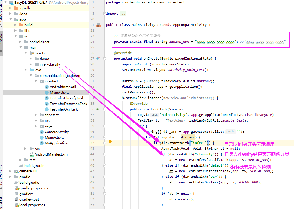Click the assets folder icon
The height and width of the screenshot is (209, 294).
pyautogui.click(x=32, y=53)
